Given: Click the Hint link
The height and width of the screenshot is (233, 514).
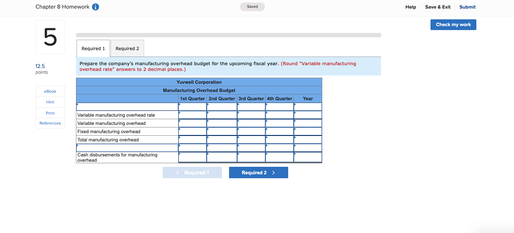Looking at the screenshot, I should click(x=50, y=102).
